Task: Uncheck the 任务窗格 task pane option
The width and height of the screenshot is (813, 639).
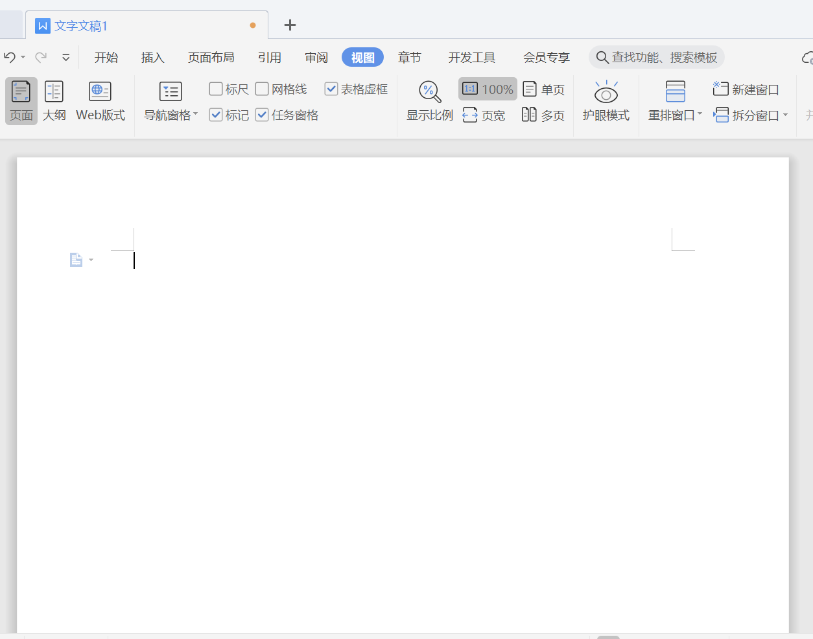Action: [x=261, y=115]
